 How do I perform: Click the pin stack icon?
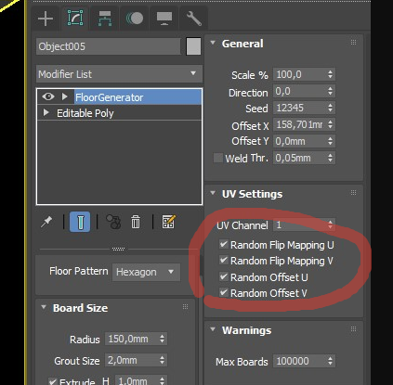click(46, 222)
